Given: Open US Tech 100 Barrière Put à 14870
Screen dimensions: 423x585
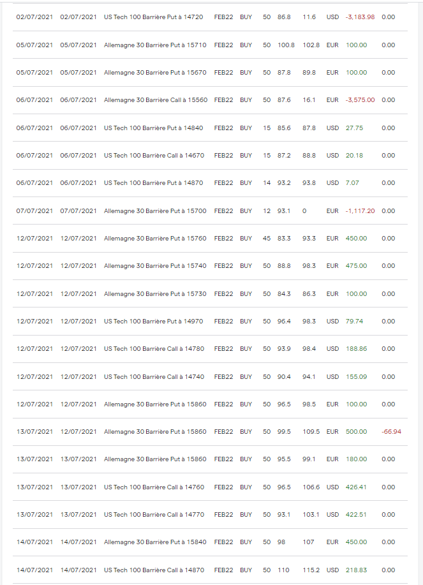Looking at the screenshot, I should tap(153, 183).
